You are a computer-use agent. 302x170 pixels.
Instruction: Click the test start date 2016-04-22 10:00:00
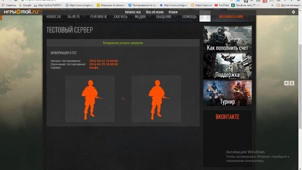pos(104,61)
